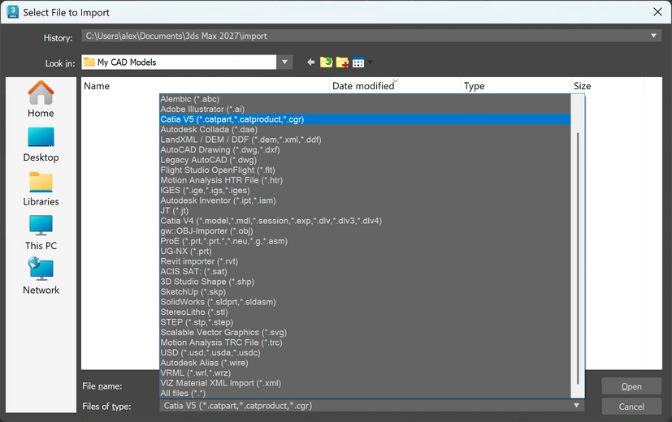Click the My CAD Models folder field
The height and width of the screenshot is (422, 672).
pyautogui.click(x=179, y=62)
